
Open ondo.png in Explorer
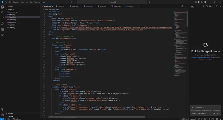click(x=12, y=20)
